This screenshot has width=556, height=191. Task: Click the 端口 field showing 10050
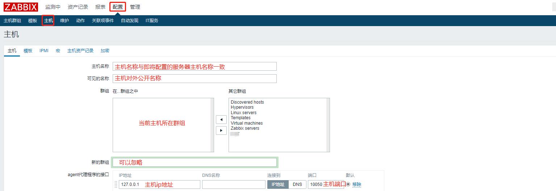pyautogui.click(x=325, y=184)
